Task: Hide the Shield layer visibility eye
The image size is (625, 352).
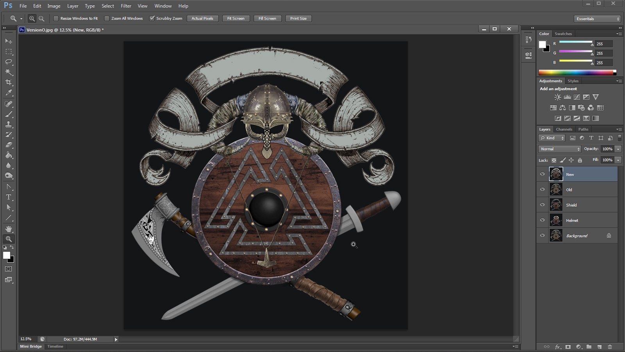Action: pos(542,205)
